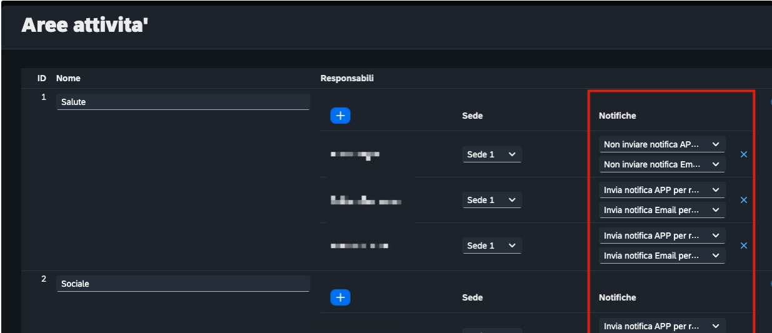Edit the Salute name field

click(x=183, y=102)
